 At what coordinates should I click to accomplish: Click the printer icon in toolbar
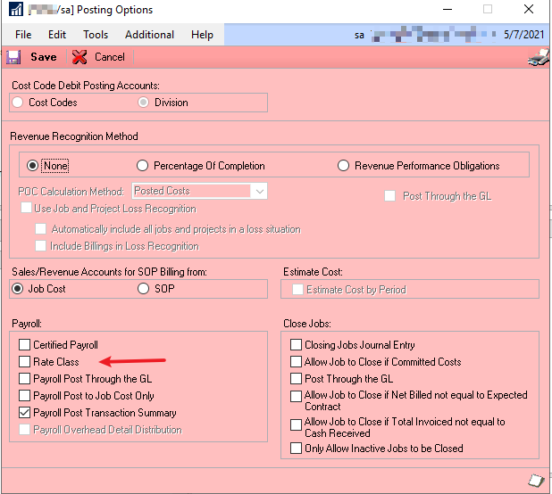click(x=537, y=59)
